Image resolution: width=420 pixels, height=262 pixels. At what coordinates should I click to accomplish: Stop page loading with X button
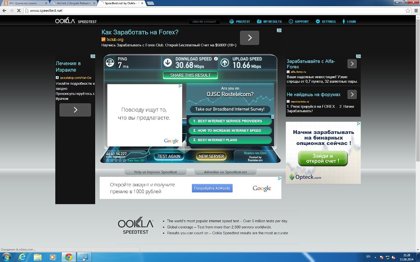coord(19,10)
